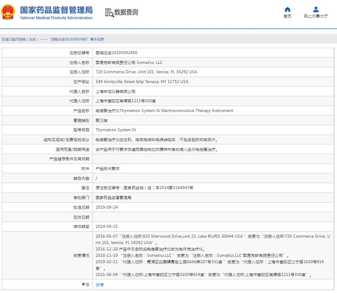This screenshot has height=293, width=337.
Task: Open 网上办事大厅 user icon
Action: 316,9
